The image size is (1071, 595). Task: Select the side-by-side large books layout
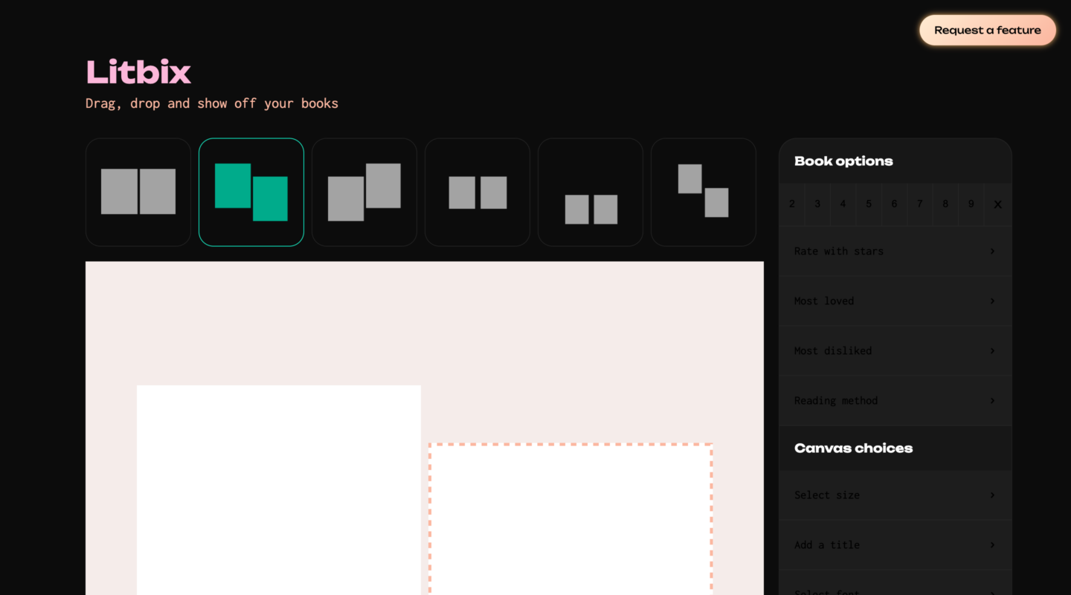pos(138,192)
